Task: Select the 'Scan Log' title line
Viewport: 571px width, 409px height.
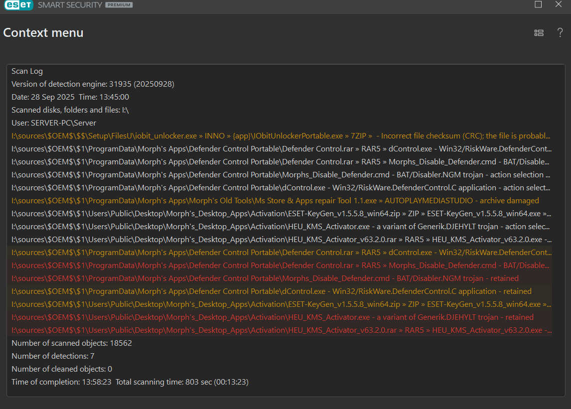Action: pos(27,71)
